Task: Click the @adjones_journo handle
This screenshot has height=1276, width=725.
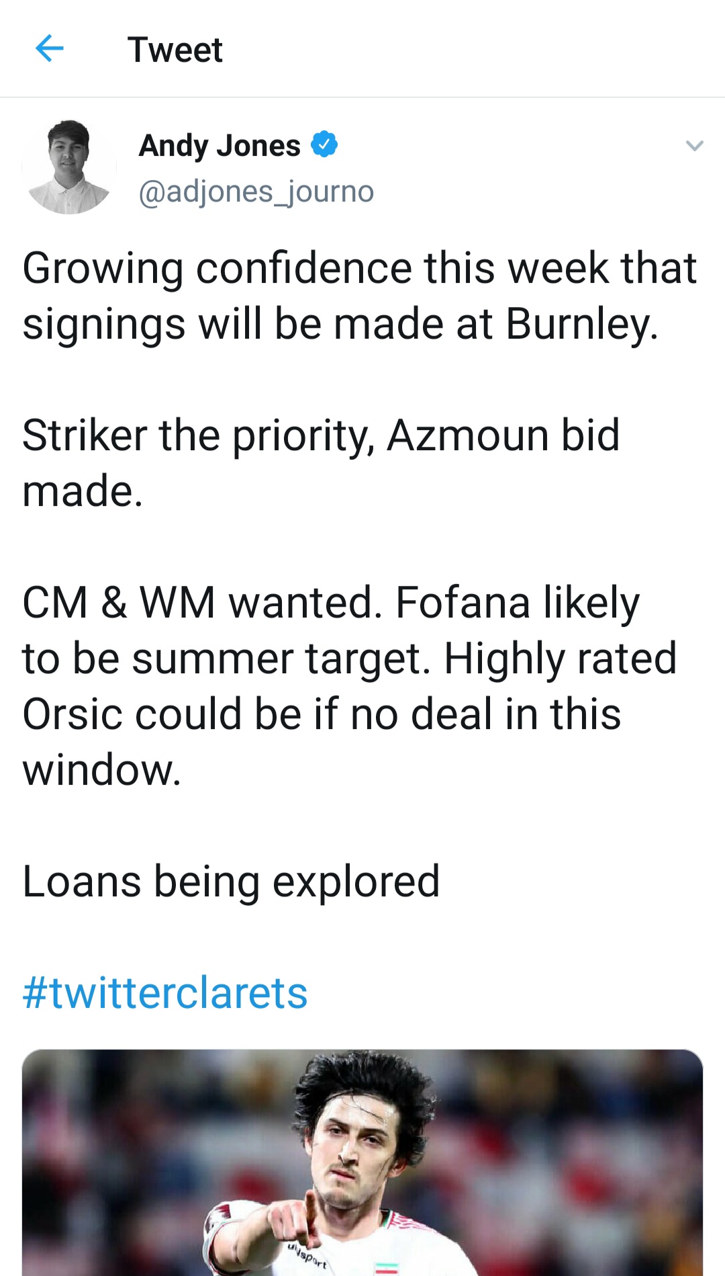Action: tap(256, 192)
